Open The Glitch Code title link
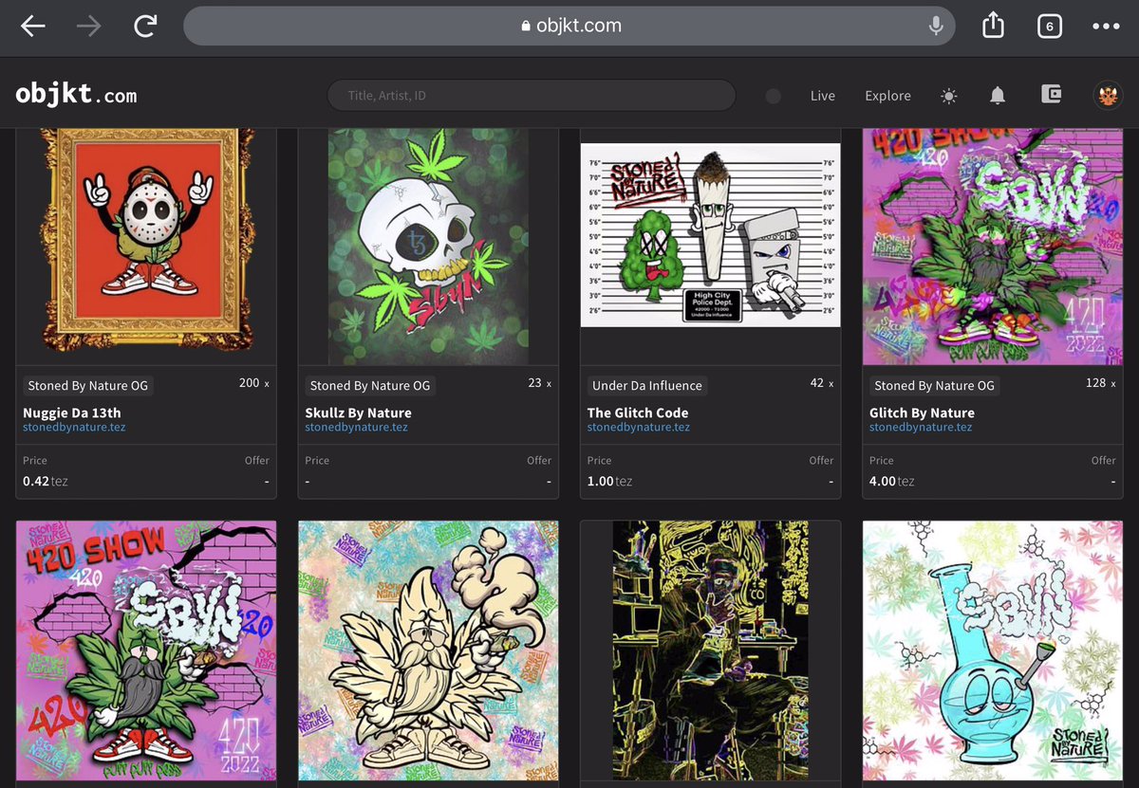Image resolution: width=1139 pixels, height=788 pixels. click(x=638, y=412)
